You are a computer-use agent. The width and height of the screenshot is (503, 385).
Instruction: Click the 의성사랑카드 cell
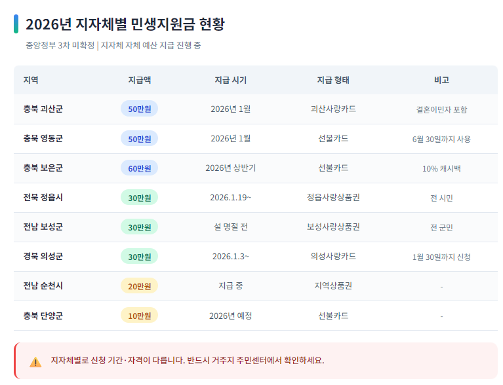point(333,256)
